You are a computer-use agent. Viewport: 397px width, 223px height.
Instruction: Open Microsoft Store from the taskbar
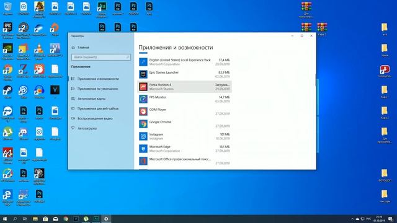coord(45,219)
